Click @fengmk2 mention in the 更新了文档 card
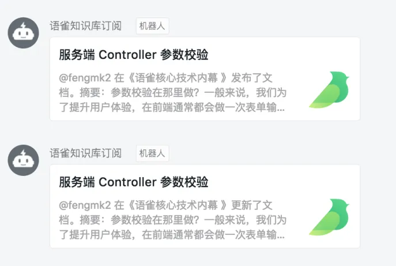396x266 pixels. [x=85, y=205]
